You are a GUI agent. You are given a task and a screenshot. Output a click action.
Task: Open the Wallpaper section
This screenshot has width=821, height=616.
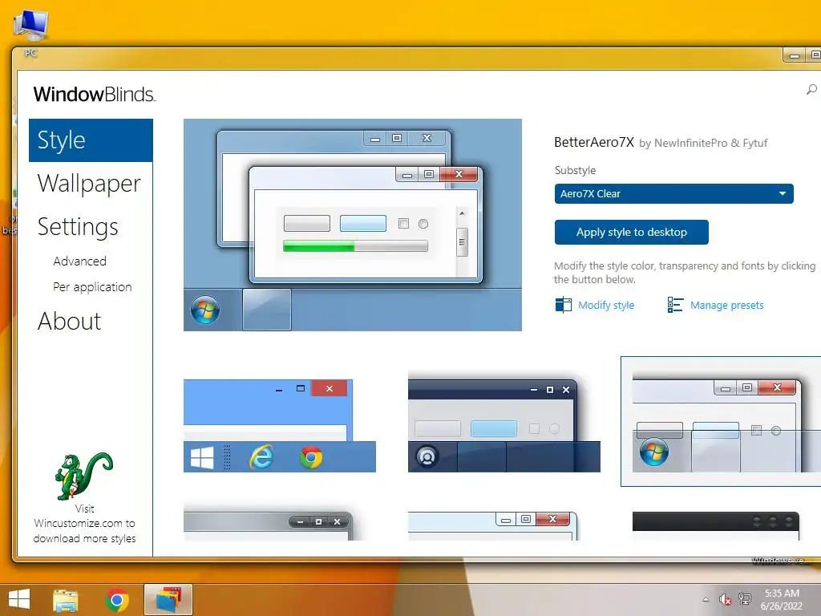pyautogui.click(x=89, y=184)
